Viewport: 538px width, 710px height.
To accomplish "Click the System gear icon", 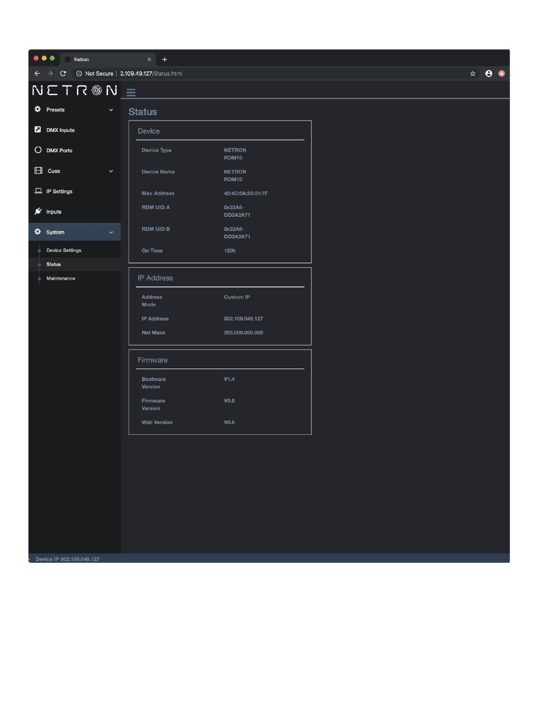I will (38, 232).
